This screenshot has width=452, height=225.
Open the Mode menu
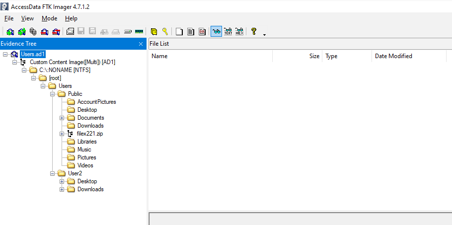click(49, 18)
